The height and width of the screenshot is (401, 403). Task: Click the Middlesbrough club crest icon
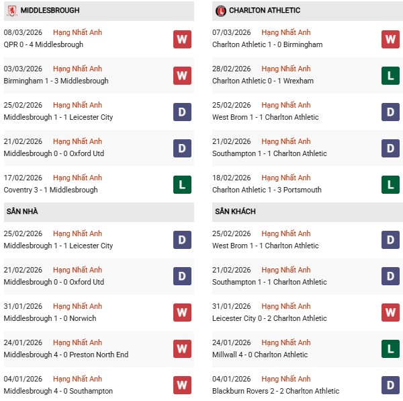click(x=12, y=11)
